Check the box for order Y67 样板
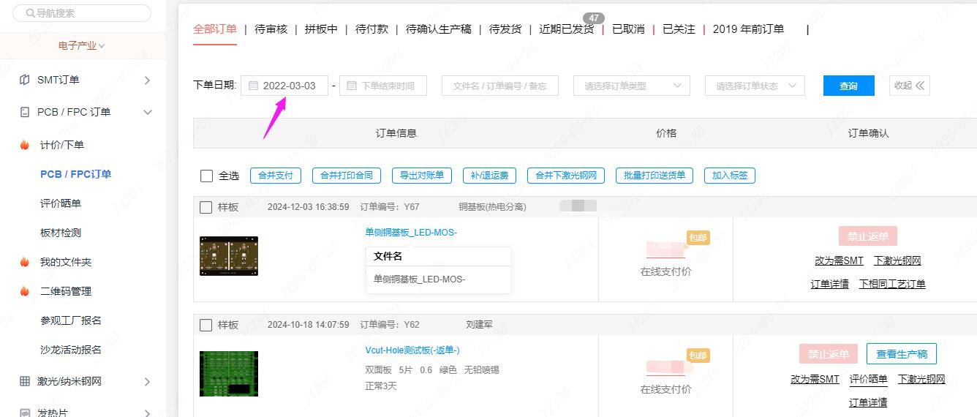 206,207
